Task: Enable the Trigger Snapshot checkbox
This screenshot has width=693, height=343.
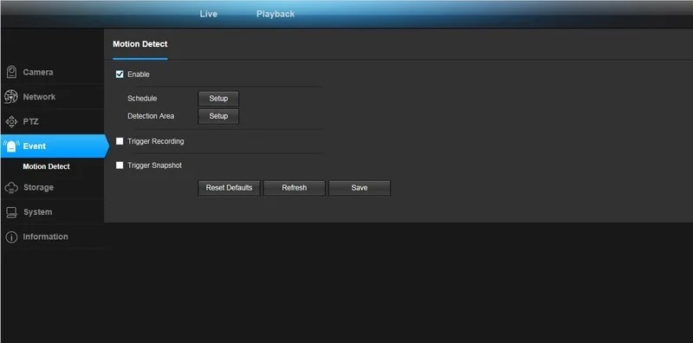Action: coord(120,165)
